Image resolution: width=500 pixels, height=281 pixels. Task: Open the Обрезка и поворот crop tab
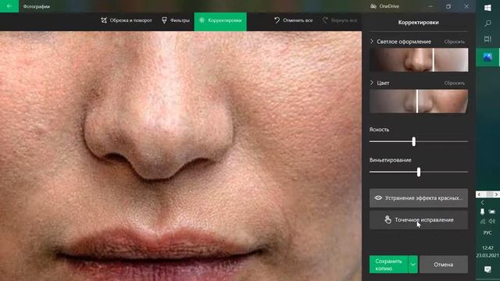[x=127, y=20]
